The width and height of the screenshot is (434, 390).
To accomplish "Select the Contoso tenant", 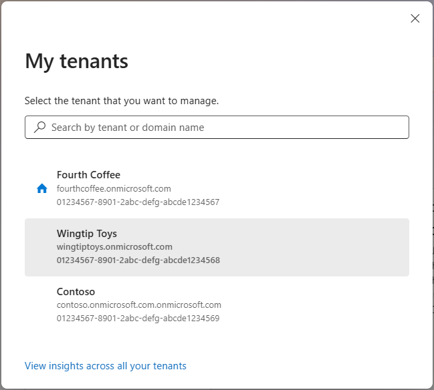I will tap(217, 305).
